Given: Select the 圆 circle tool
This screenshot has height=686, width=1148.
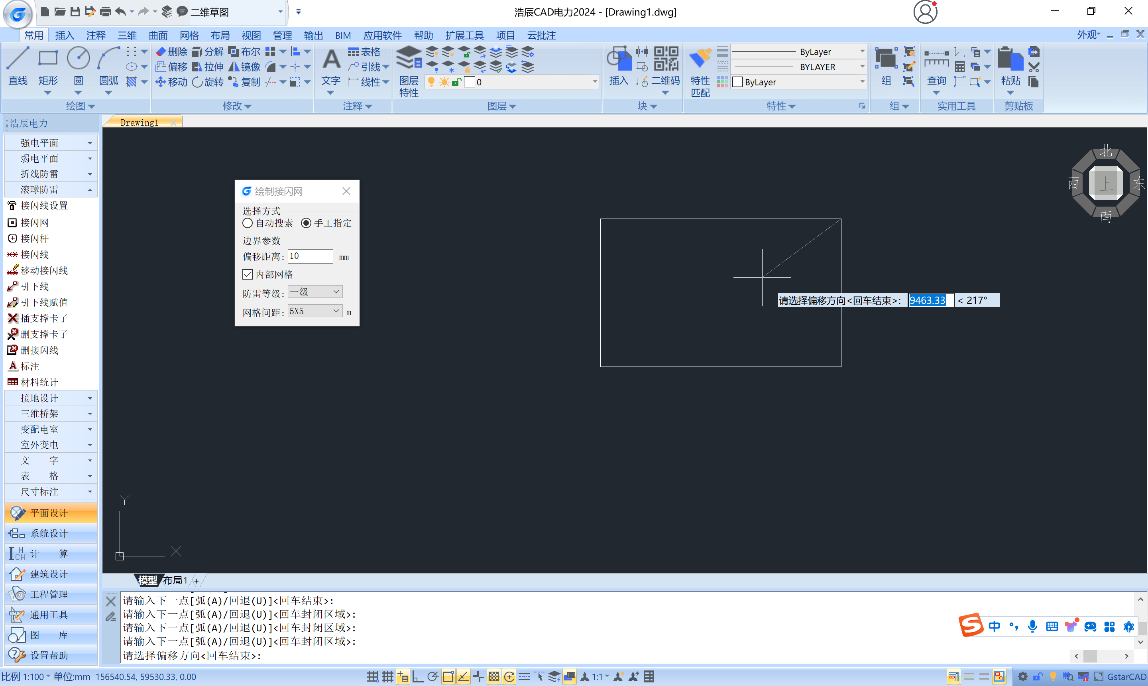Looking at the screenshot, I should coord(78,59).
